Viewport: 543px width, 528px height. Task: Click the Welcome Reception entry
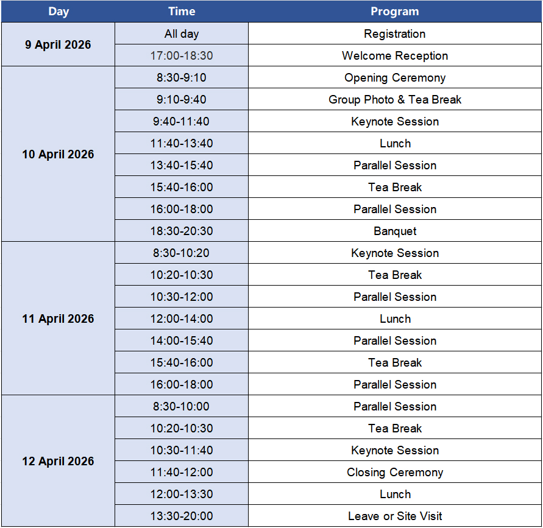(395, 55)
